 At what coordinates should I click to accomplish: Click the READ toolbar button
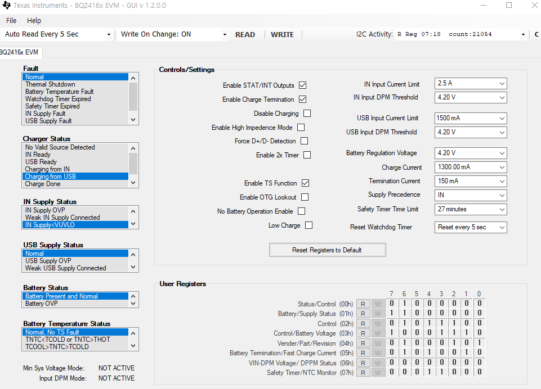coord(245,34)
